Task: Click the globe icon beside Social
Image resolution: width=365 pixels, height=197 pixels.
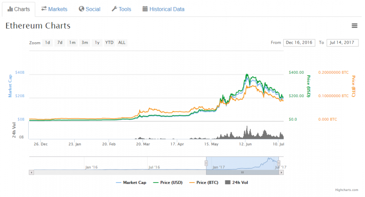Action: coord(81,9)
